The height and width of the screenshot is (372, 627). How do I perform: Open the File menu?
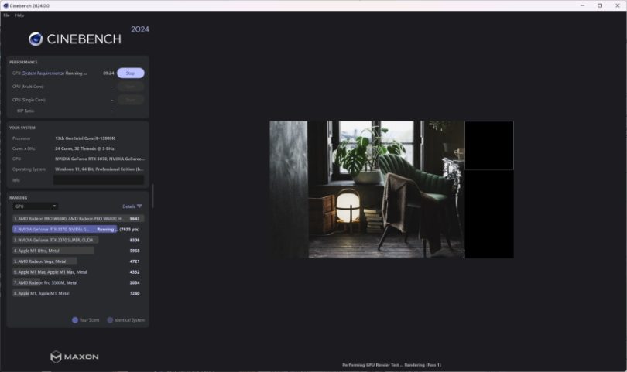pyautogui.click(x=6, y=15)
